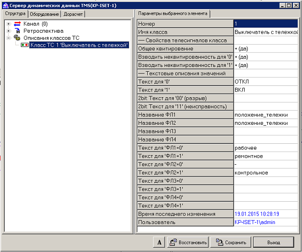The height and width of the screenshot is (252, 302).
Task: Click the application icon in title bar
Action: [5, 5]
